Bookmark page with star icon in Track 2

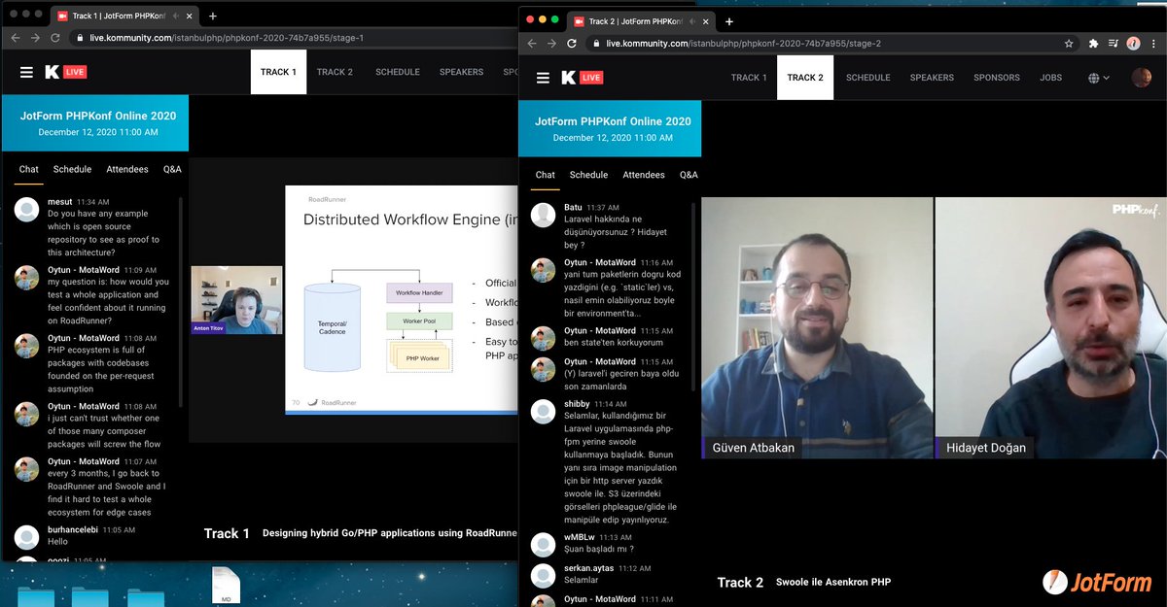tap(1069, 43)
